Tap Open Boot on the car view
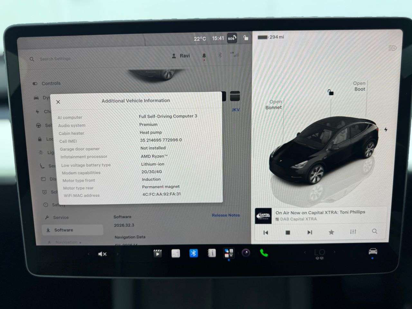 coord(360,86)
